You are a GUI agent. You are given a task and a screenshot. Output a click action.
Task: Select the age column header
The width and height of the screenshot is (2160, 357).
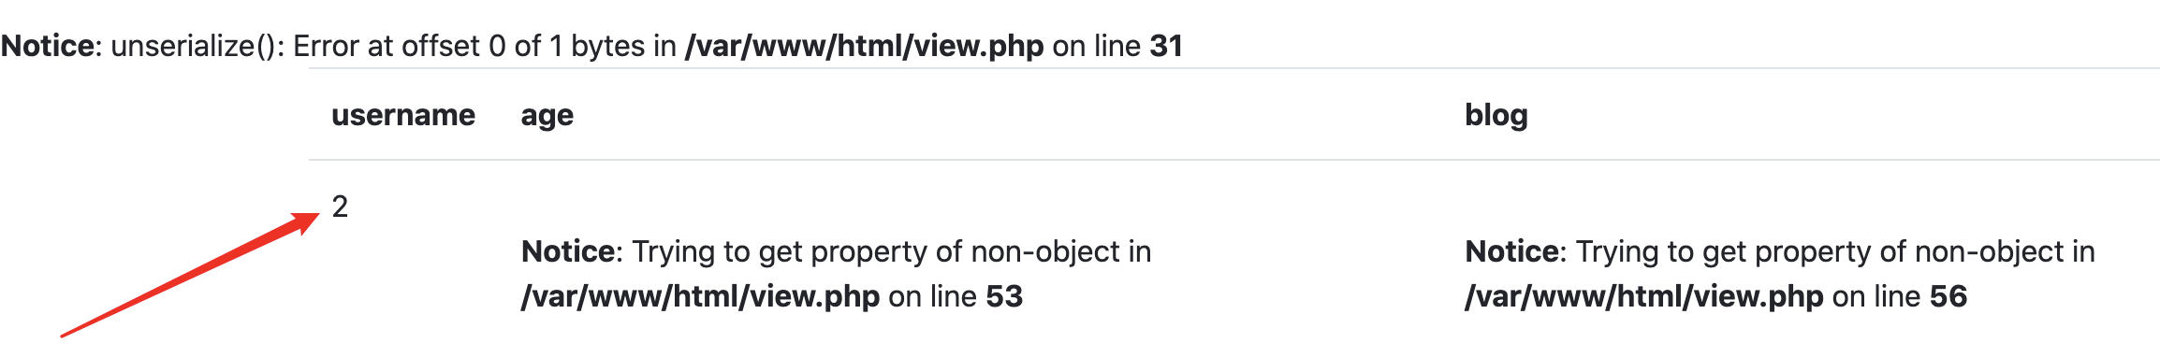pos(547,117)
